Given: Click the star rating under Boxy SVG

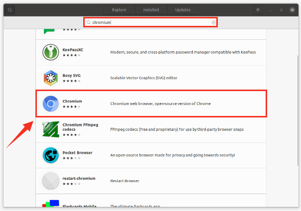Looking at the screenshot, I should click(x=72, y=81).
